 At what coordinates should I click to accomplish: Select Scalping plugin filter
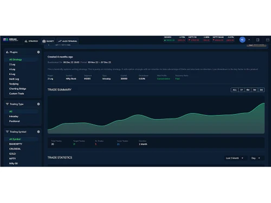[x=14, y=84]
